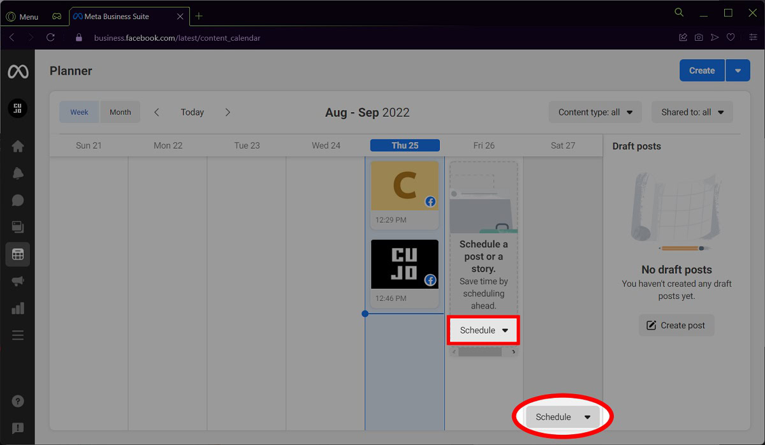The width and height of the screenshot is (765, 445).
Task: Open the Home icon in sidebar
Action: click(x=17, y=146)
